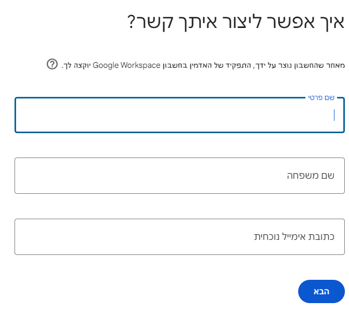Image resolution: width=349 pixels, height=314 pixels.
Task: Focus the first name field (שם פרטי)
Action: coord(179,115)
